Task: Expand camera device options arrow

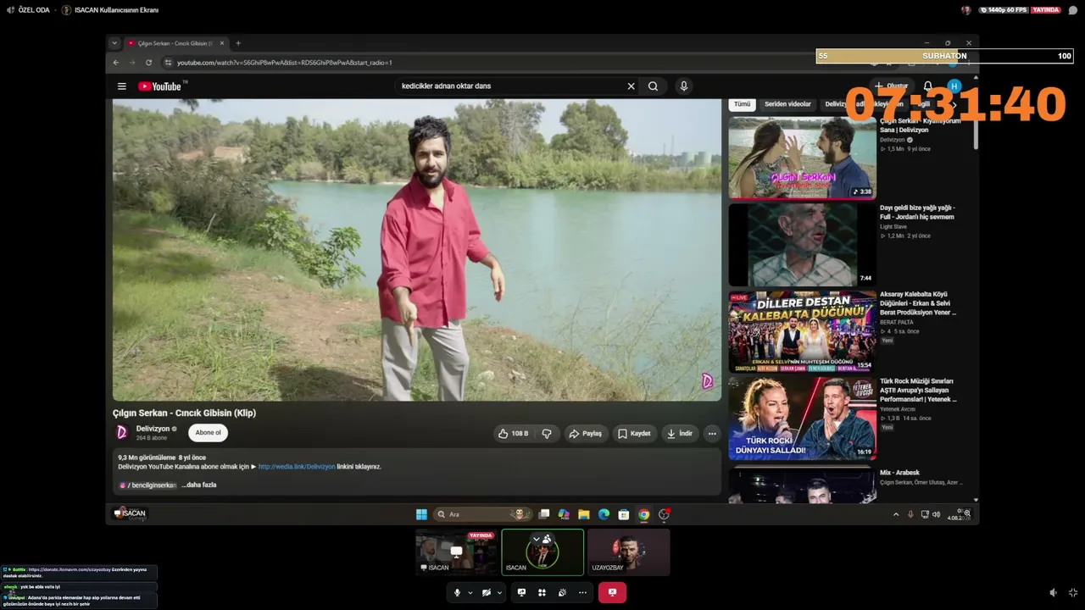Action: 499,592
